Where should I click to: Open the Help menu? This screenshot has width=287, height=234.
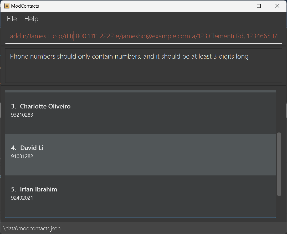tap(31, 19)
